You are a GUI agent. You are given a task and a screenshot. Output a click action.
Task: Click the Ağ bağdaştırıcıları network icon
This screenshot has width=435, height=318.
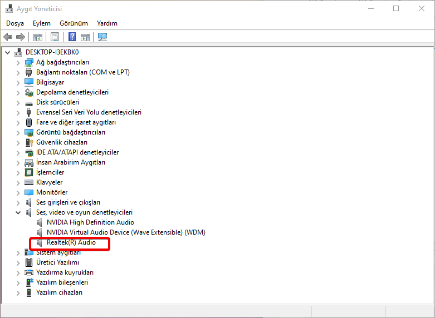click(x=29, y=62)
